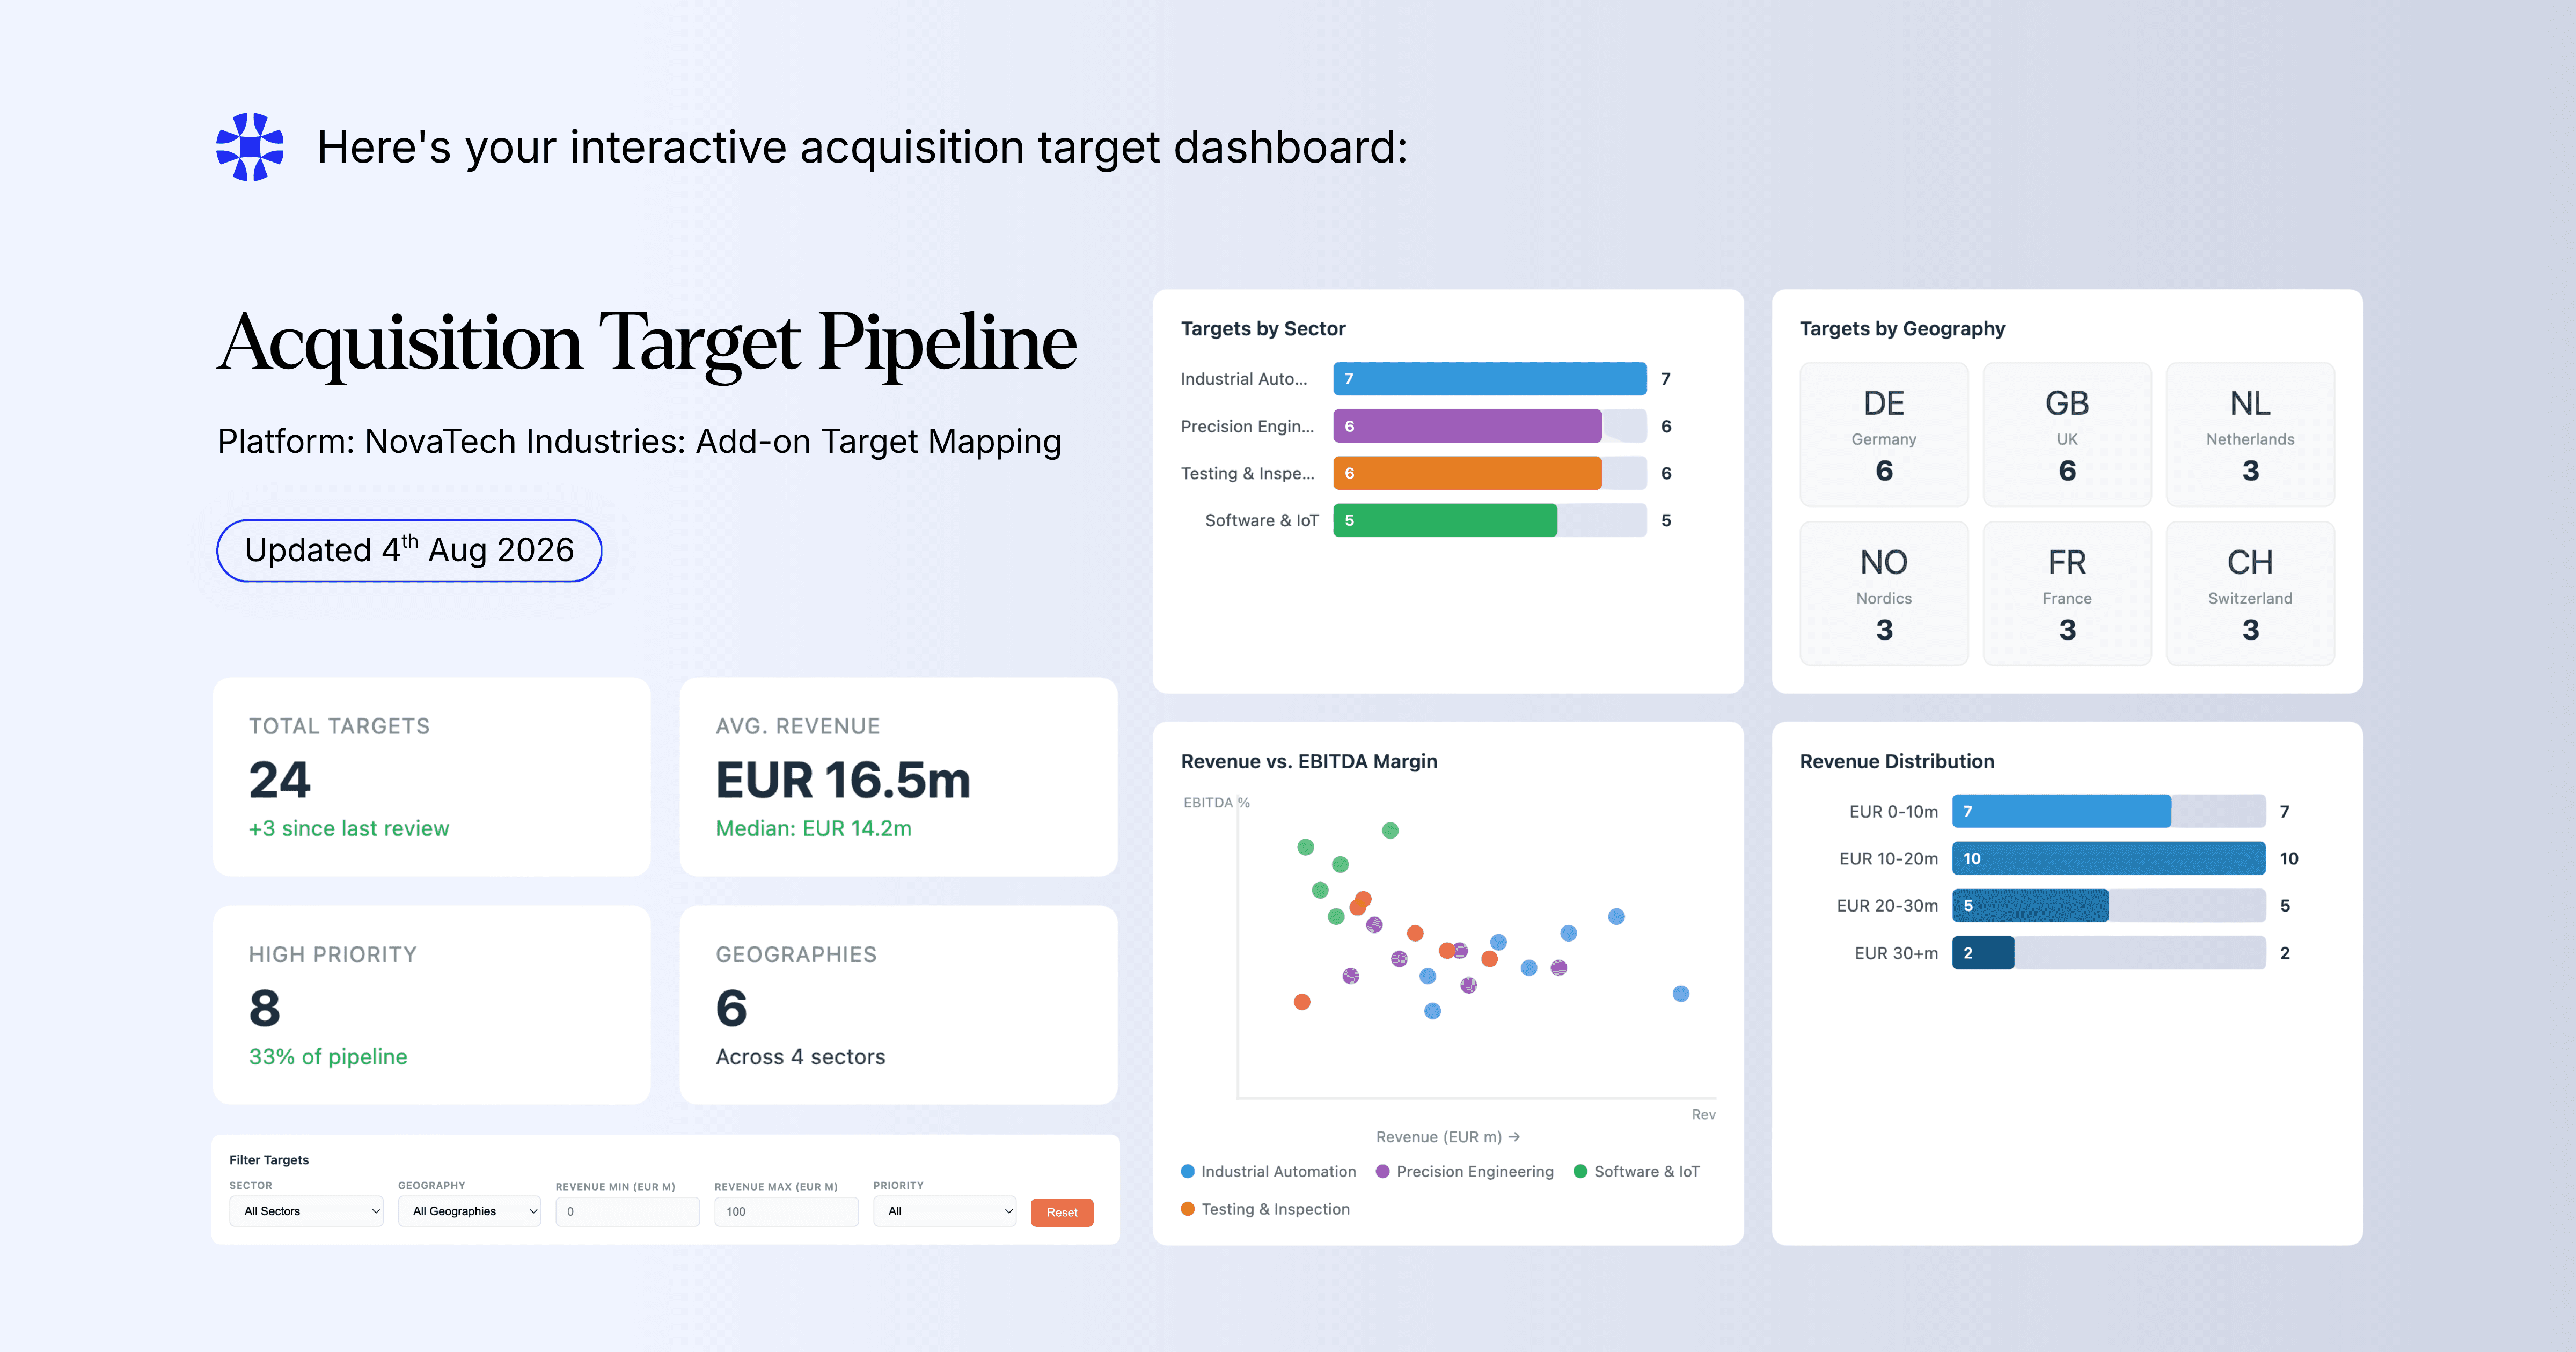Viewport: 2576px width, 1352px height.
Task: Click the orange Reset button
Action: click(x=1062, y=1212)
